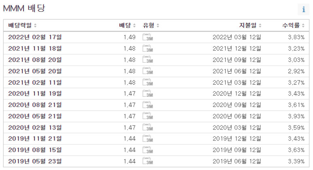Click 3M calendar icon in 2021년 11월 18일 row
This screenshot has width=313, height=170.
click(148, 49)
